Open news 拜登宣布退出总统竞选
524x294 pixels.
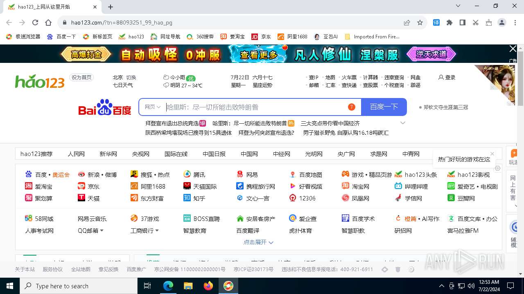172,123
